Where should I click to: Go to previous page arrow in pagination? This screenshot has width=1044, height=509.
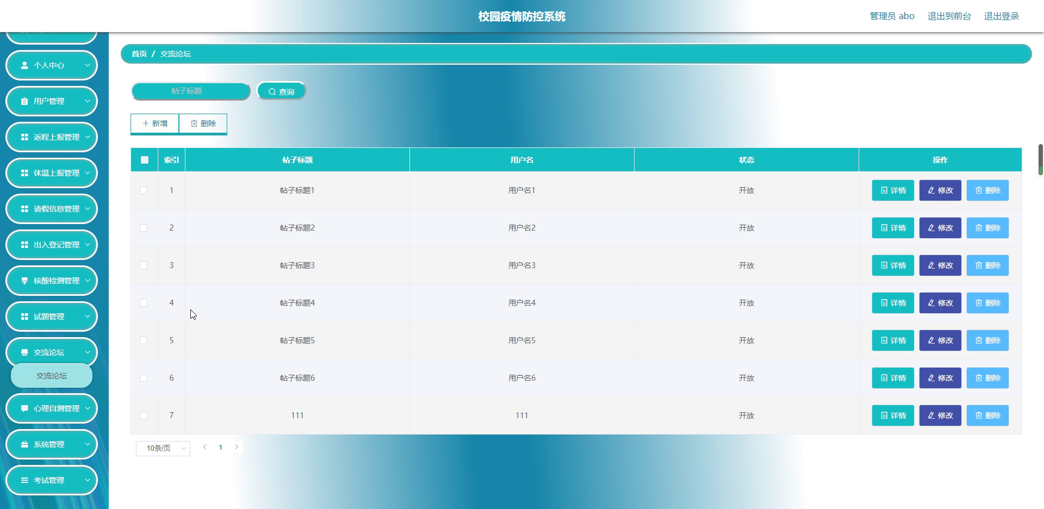click(x=204, y=447)
